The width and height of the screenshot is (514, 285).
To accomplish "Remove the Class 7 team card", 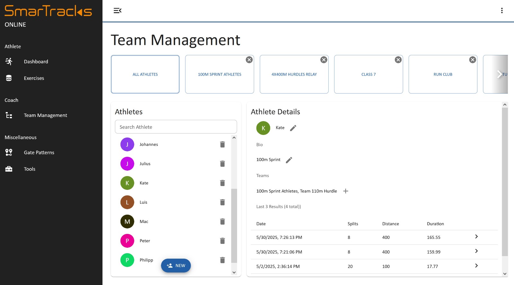I will click(398, 60).
